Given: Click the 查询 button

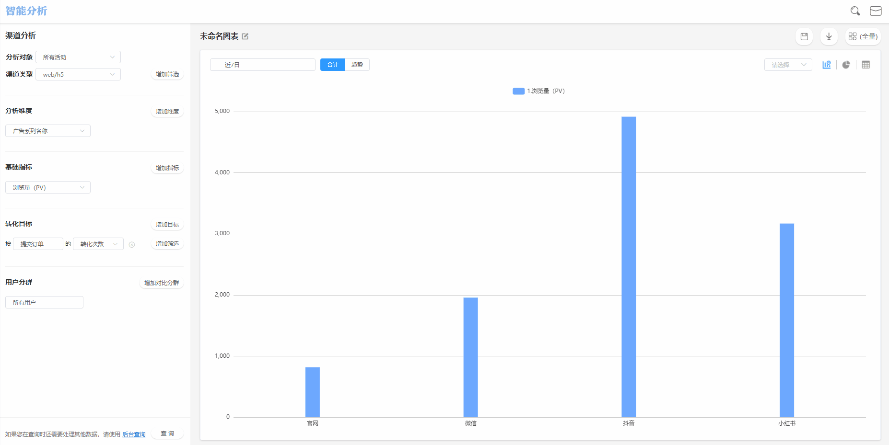Looking at the screenshot, I should (x=167, y=434).
